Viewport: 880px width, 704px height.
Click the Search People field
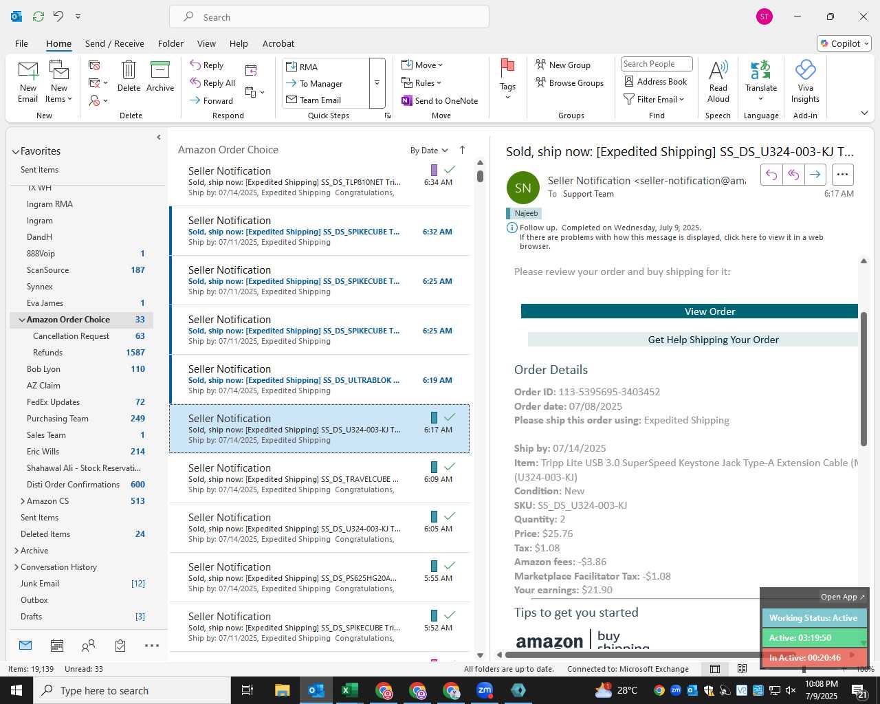(657, 64)
